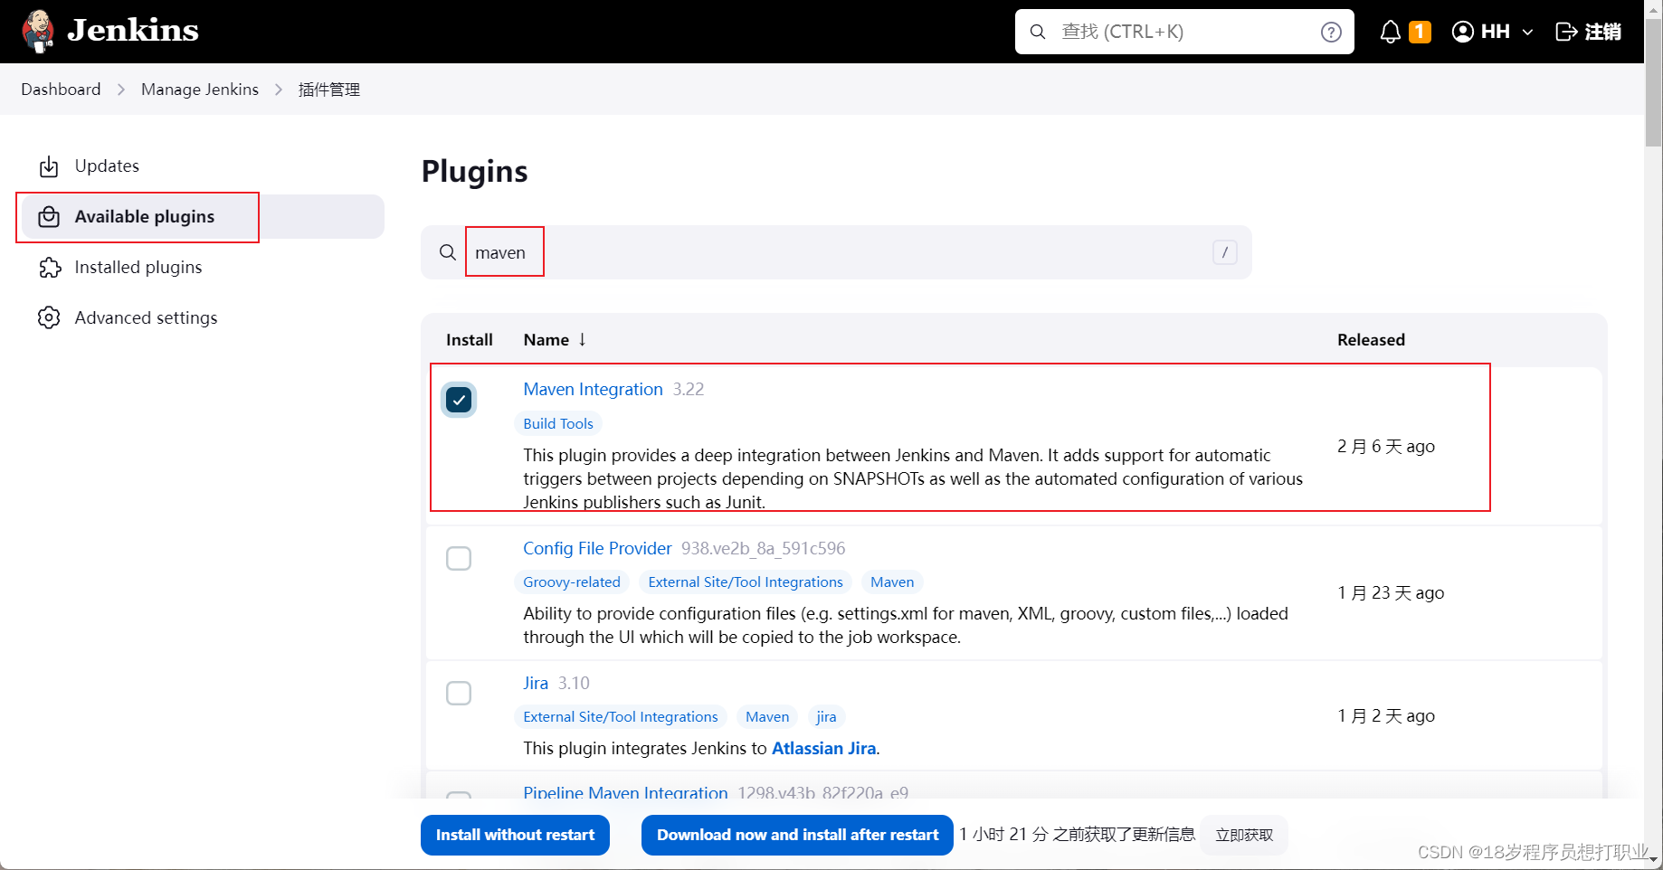Click the plugin search magnifier icon
This screenshot has height=870, width=1663.
[x=448, y=252]
